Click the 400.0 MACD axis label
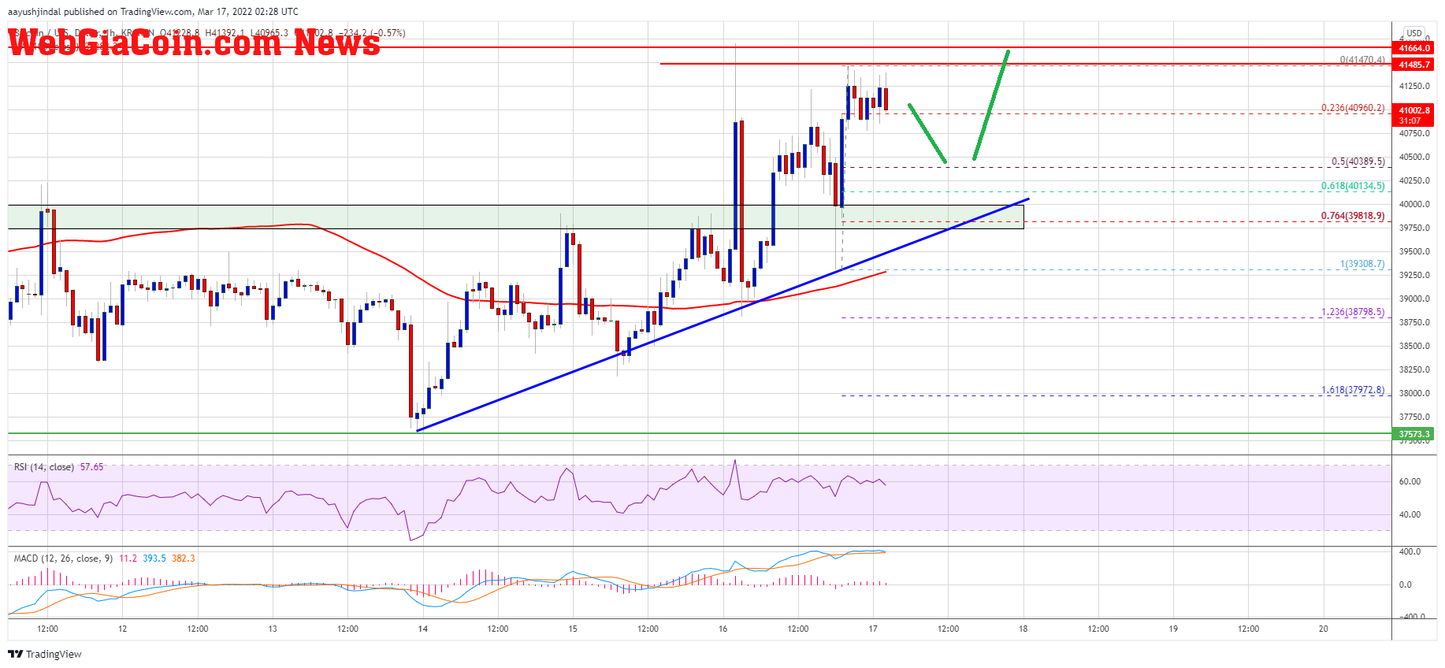This screenshot has height=668, width=1445. (x=1410, y=551)
